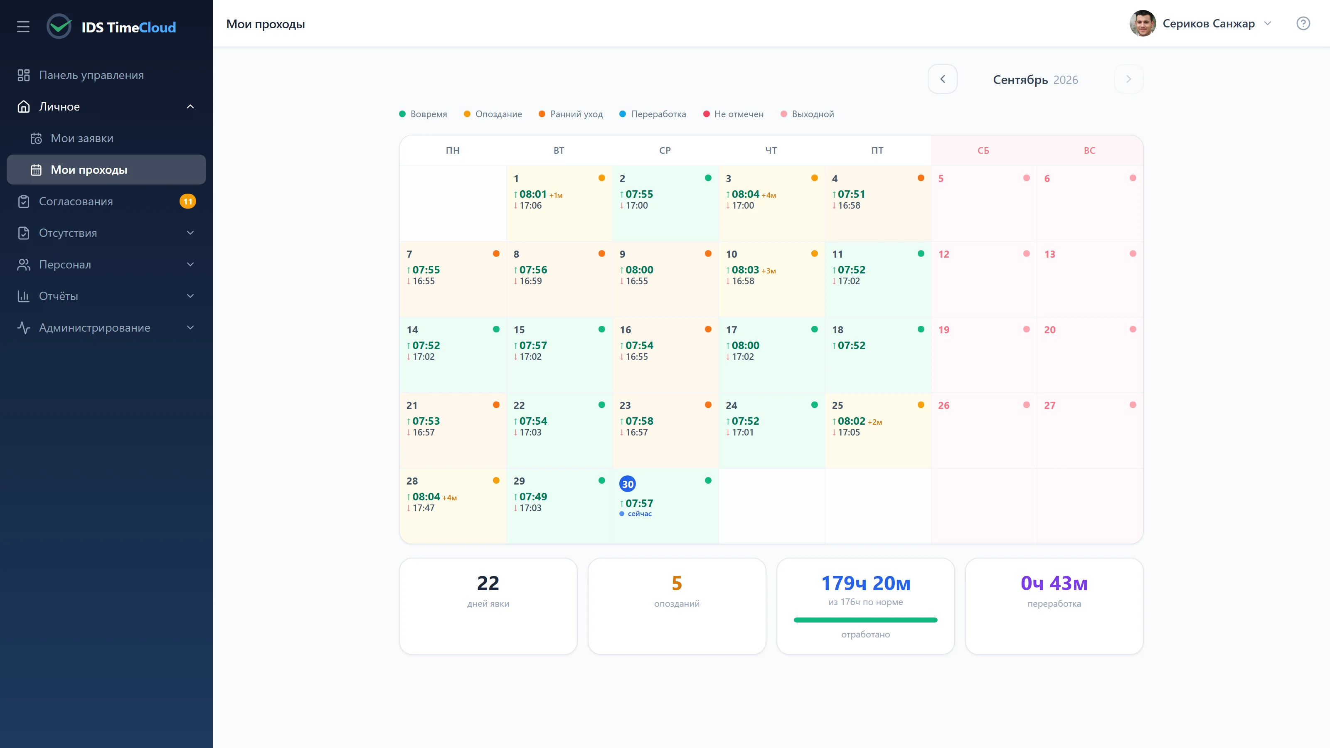Viewport: 1330px width, 748px height.
Task: Open day 18 with entry 07:52
Action: pyautogui.click(x=878, y=354)
